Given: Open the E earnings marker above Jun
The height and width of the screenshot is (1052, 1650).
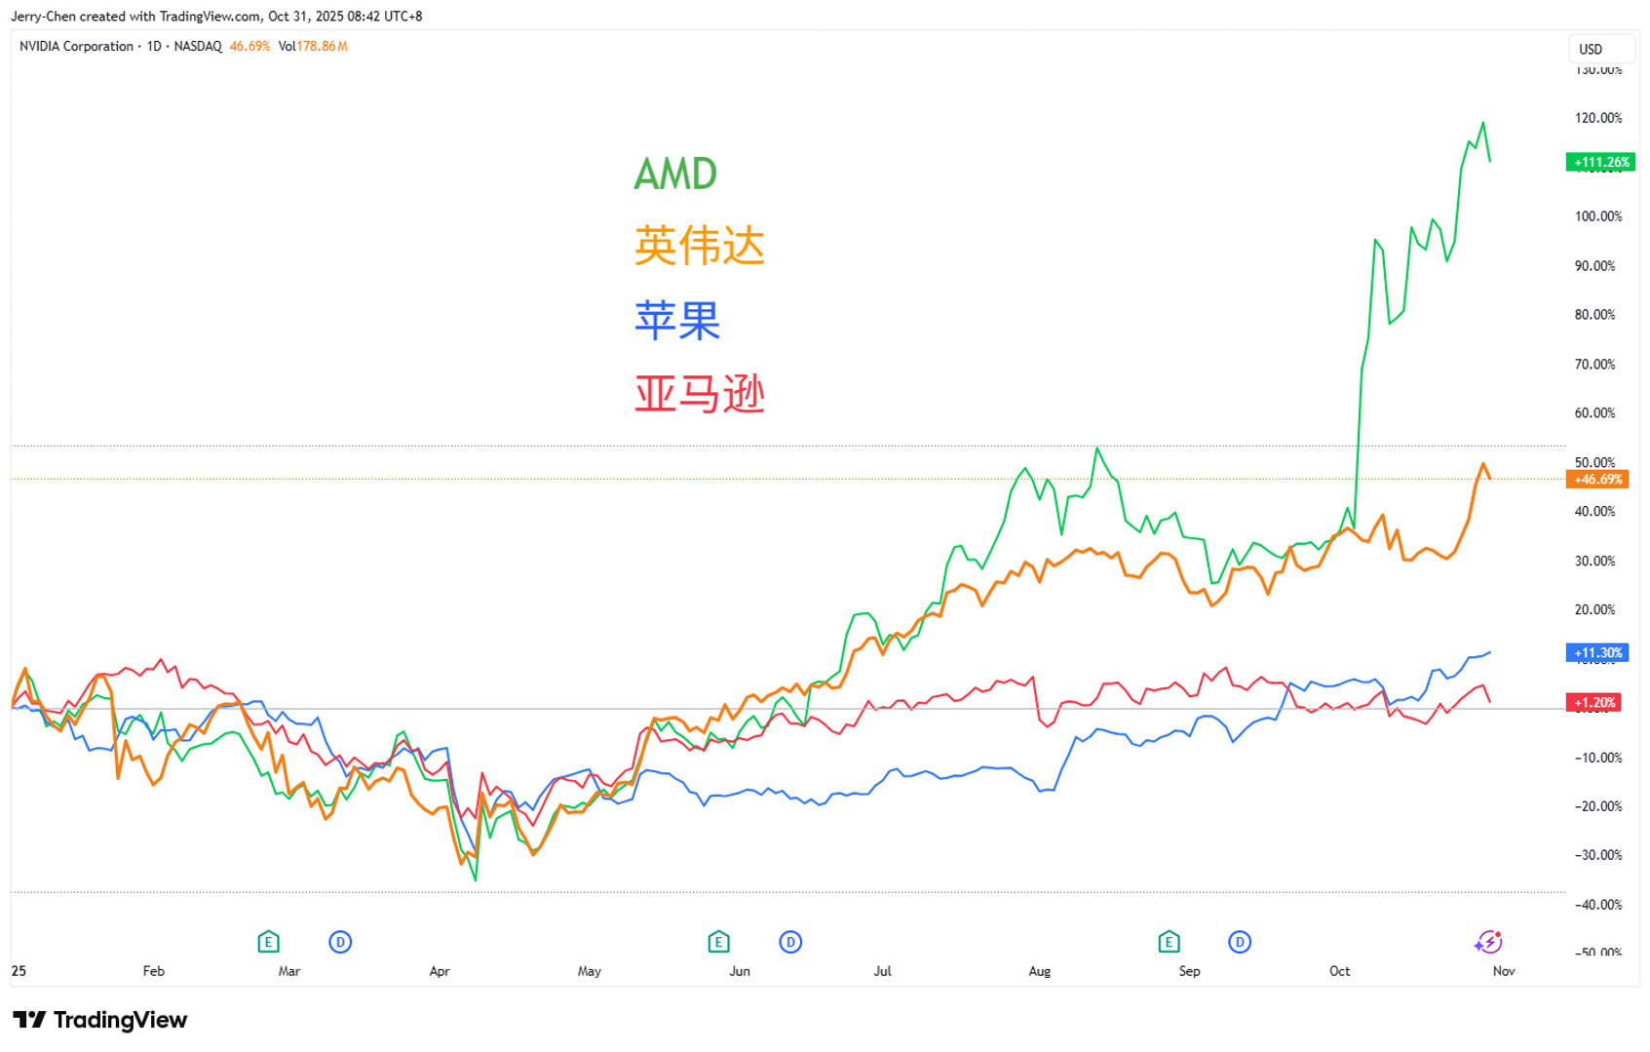Looking at the screenshot, I should pyautogui.click(x=718, y=942).
